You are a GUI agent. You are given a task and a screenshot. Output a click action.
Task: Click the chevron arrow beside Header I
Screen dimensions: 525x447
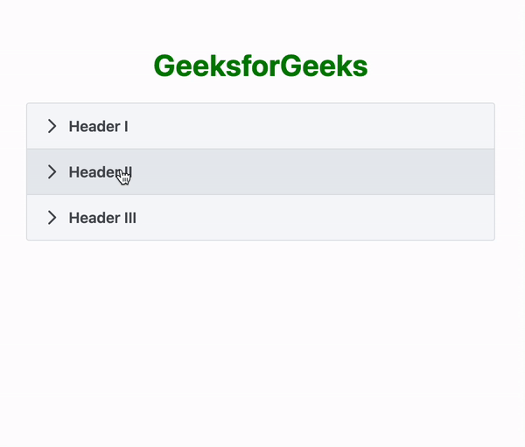click(52, 126)
